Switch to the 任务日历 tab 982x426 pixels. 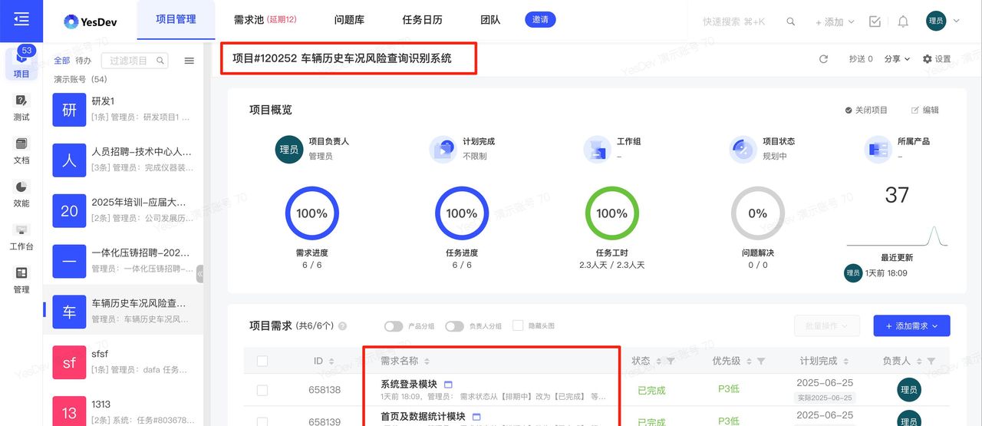click(422, 20)
